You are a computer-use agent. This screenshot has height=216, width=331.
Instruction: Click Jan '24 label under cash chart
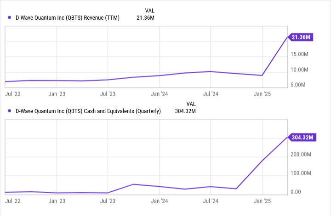click(160, 201)
